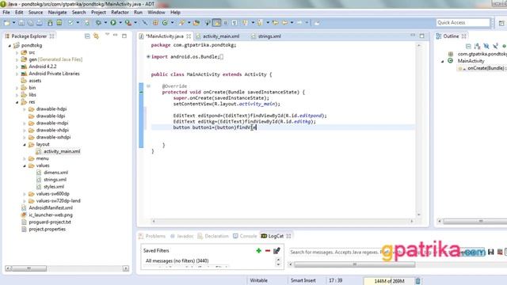Select All messages (no filters) entry
507x285 pixels.
click(x=177, y=260)
